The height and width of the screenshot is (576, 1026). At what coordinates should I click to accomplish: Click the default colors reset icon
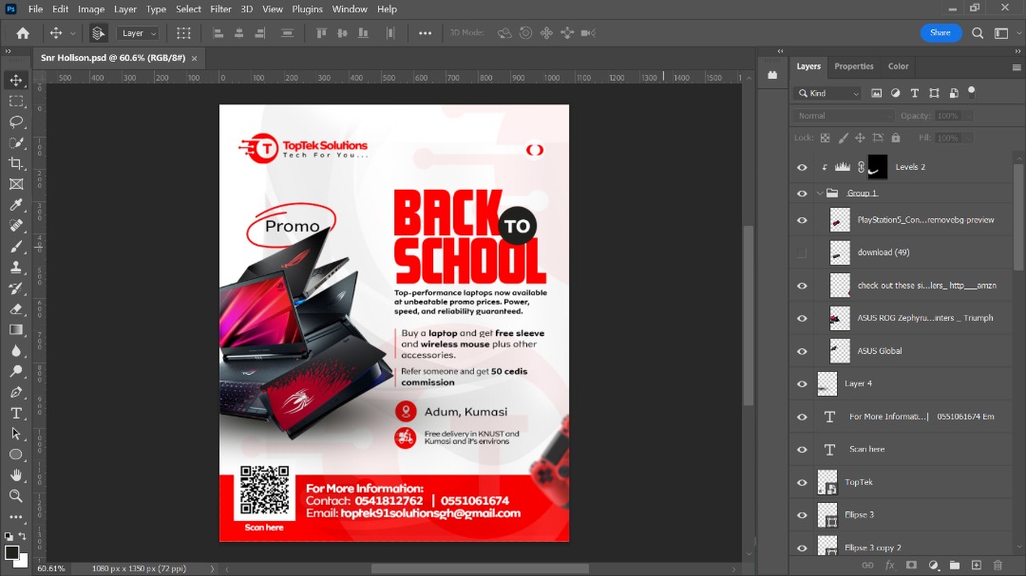(x=9, y=536)
